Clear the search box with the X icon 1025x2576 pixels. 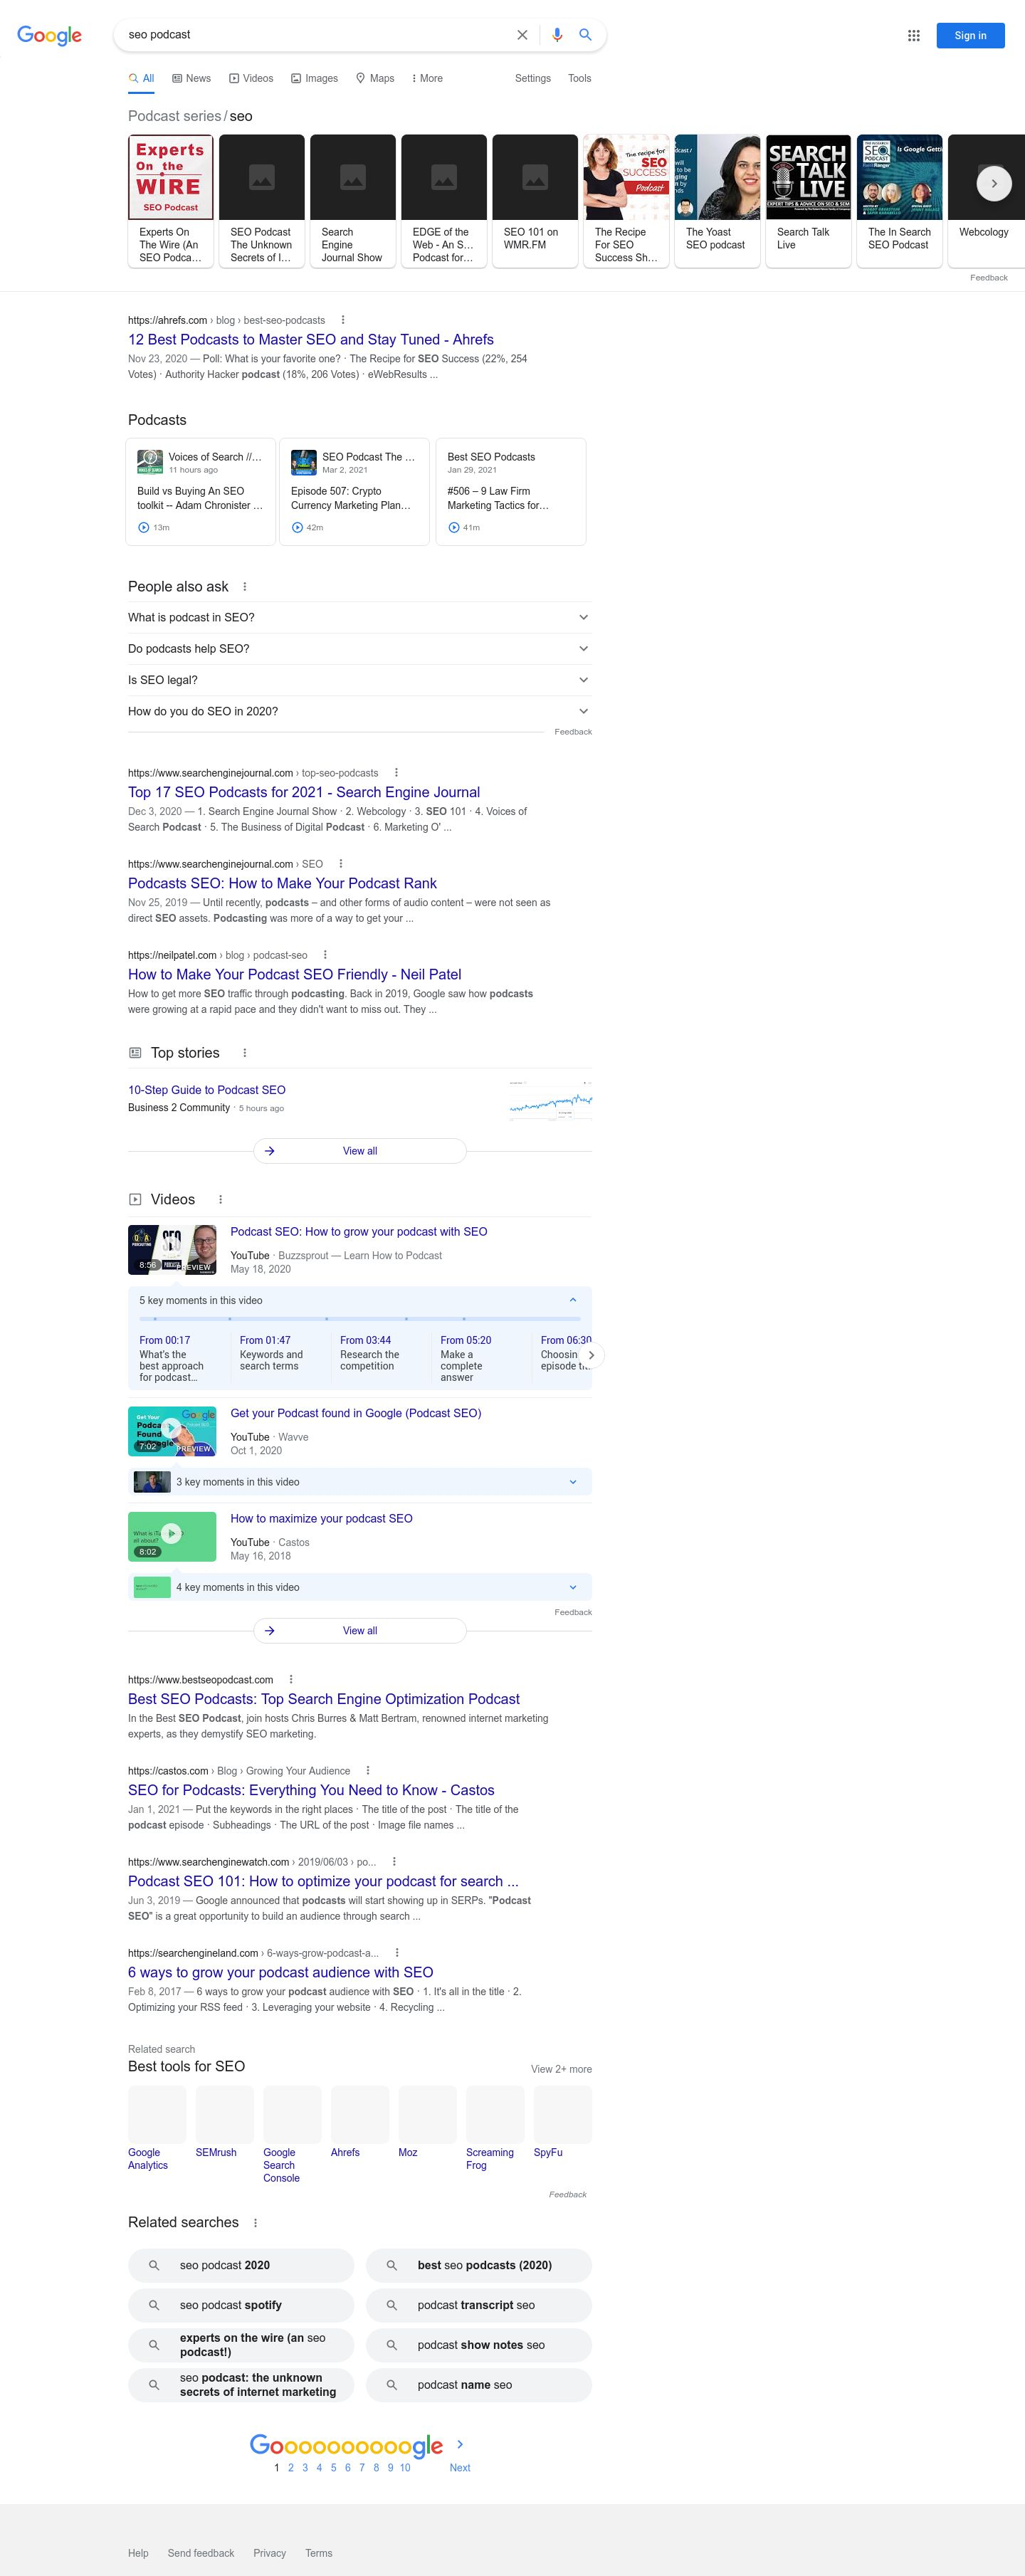pyautogui.click(x=522, y=35)
